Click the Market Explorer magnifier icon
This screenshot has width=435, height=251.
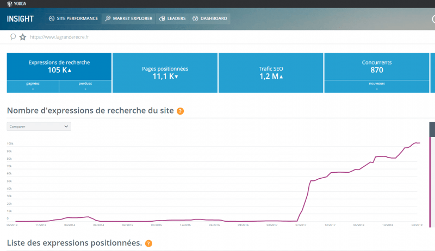click(x=108, y=18)
